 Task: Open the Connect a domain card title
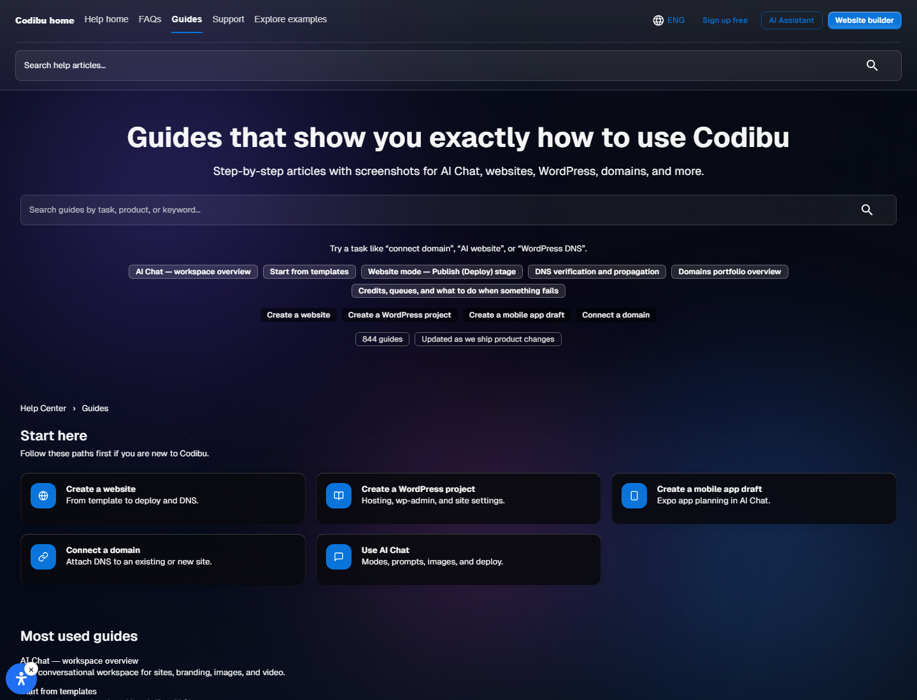pyautogui.click(x=103, y=550)
